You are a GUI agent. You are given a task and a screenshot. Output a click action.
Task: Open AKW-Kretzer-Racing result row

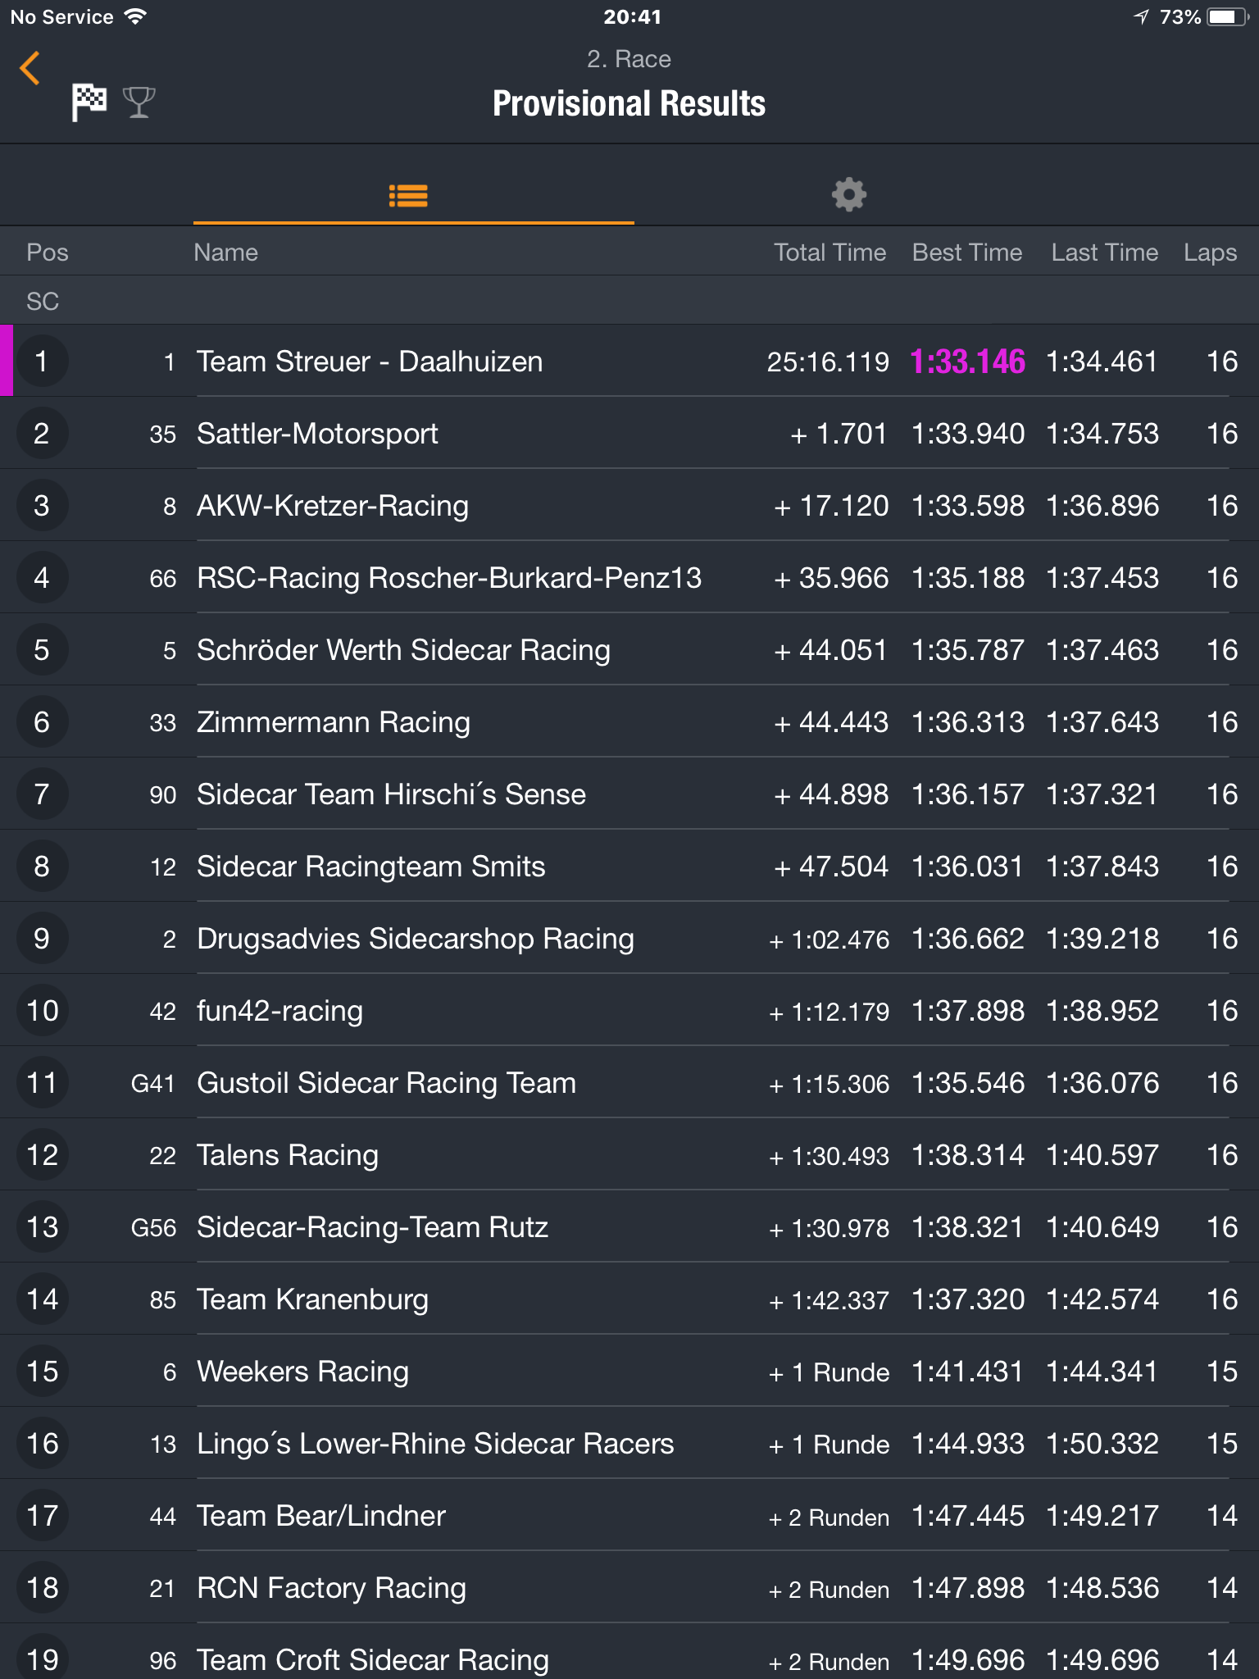click(629, 506)
